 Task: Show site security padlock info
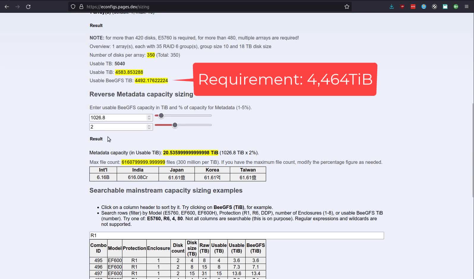81,7
